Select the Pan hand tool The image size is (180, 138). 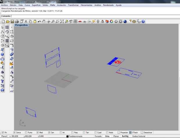pyautogui.click(x=44, y=21)
